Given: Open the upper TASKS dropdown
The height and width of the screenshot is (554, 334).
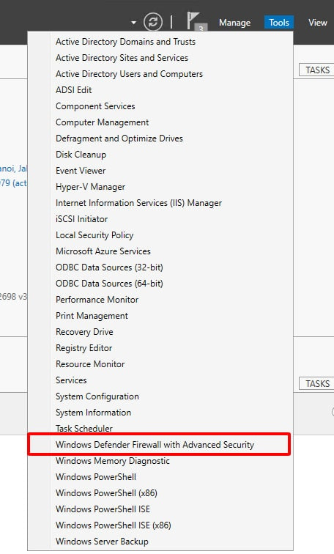Looking at the screenshot, I should [317, 70].
